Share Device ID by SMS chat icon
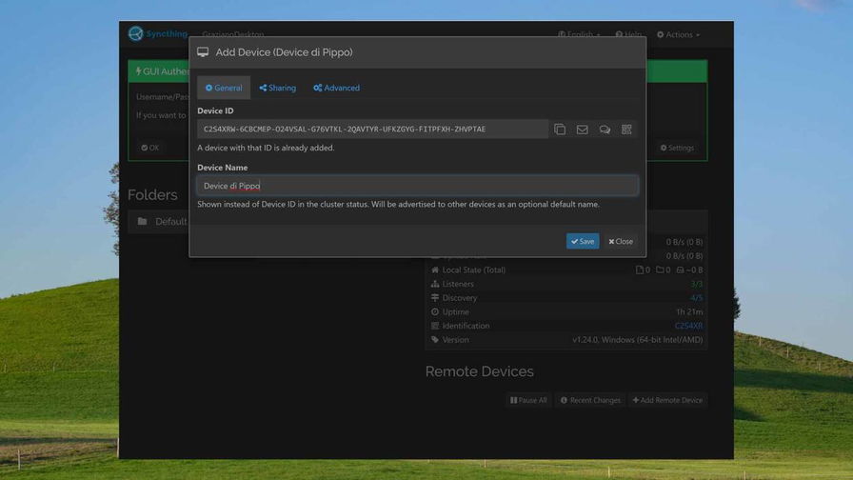Viewport: 853px width, 480px height. click(x=605, y=130)
